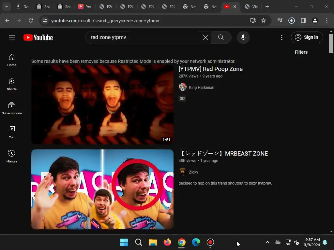Play the Red Poop Zone video thumbnail

(x=102, y=104)
